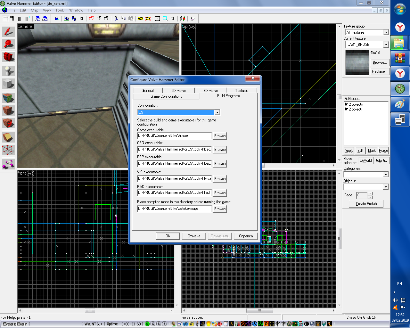410x328 pixels.
Task: Choose the Apply Current Texture tool
Action: click(8, 110)
